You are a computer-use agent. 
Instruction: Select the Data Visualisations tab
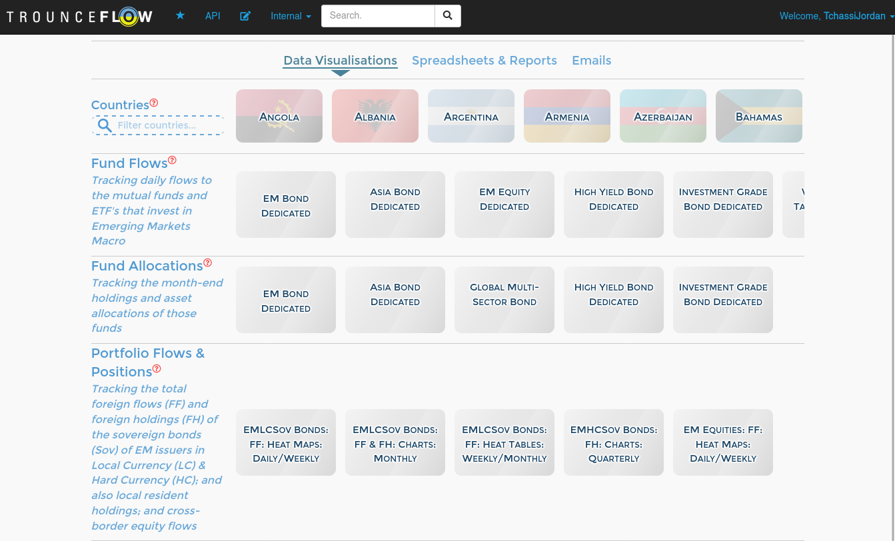click(340, 60)
